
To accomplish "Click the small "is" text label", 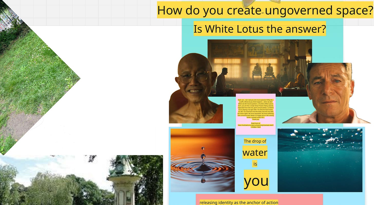I will tap(255, 164).
